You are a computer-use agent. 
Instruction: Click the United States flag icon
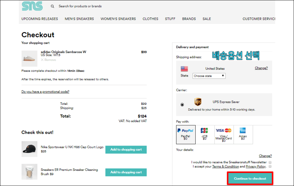coord(184,69)
